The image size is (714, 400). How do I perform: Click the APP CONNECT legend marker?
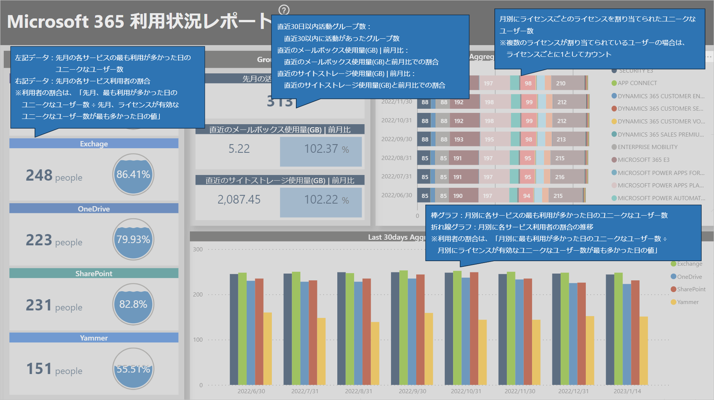(x=614, y=83)
